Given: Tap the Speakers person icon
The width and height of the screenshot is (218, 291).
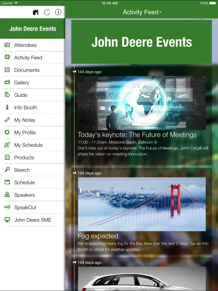Looking at the screenshot, I should click(x=7, y=194).
